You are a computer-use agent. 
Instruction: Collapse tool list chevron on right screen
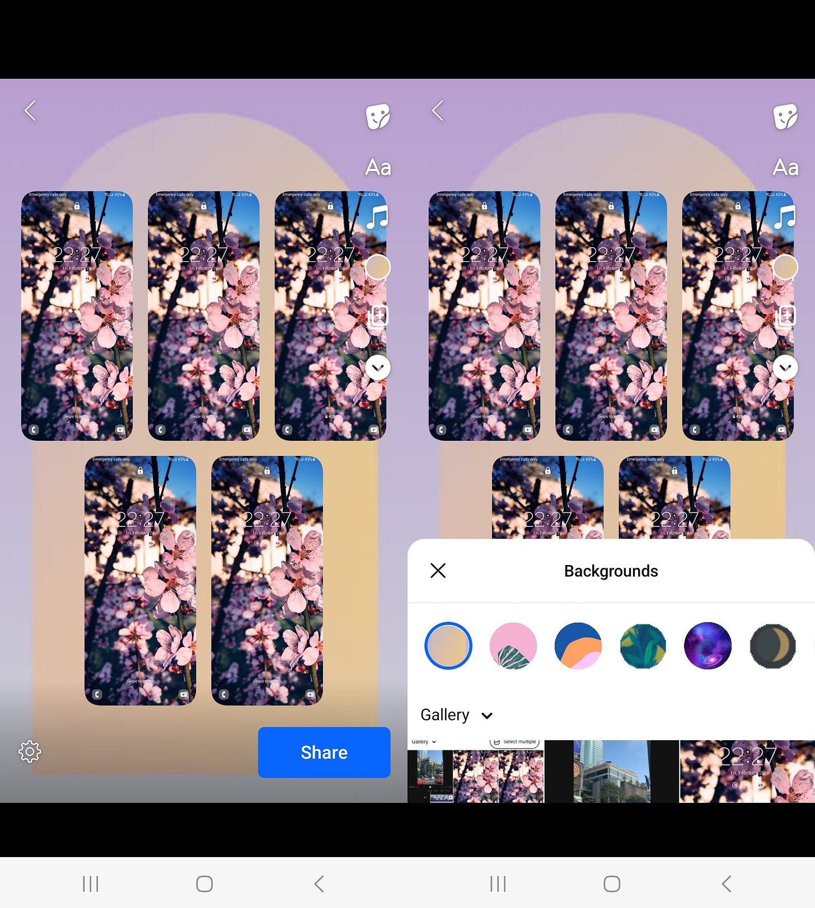785,368
